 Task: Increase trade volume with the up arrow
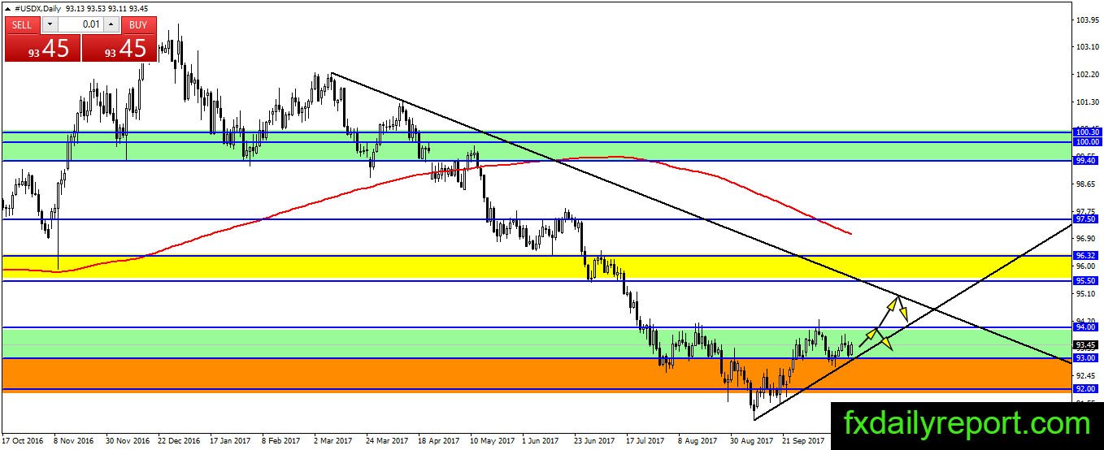(113, 24)
